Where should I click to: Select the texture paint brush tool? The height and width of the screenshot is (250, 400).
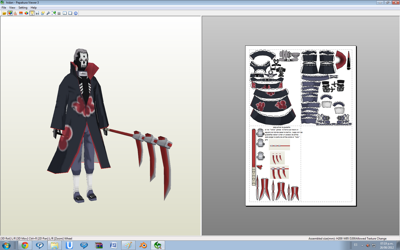pyautogui.click(x=15, y=13)
